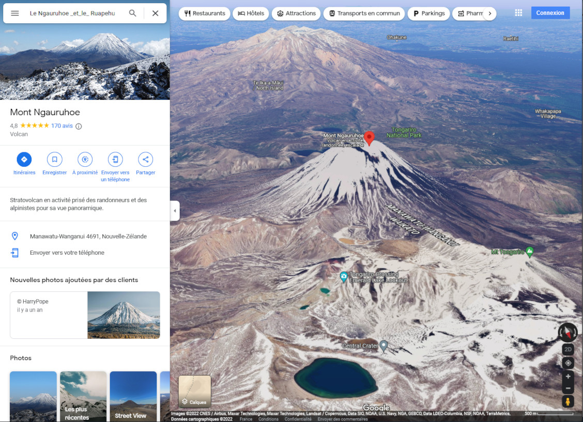The image size is (583, 422).
Task: Switch map to 2D view
Action: point(568,350)
